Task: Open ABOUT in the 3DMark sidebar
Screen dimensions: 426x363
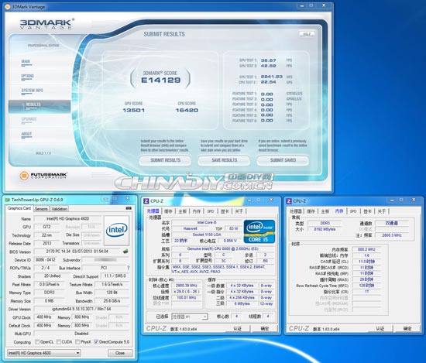Action: [26, 134]
